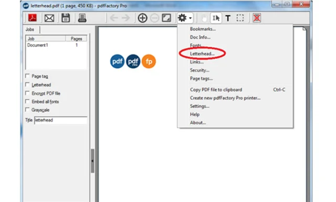
Task: Open About... menu entry
Action: point(198,123)
